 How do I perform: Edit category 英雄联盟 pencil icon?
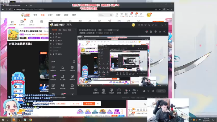click(93, 33)
